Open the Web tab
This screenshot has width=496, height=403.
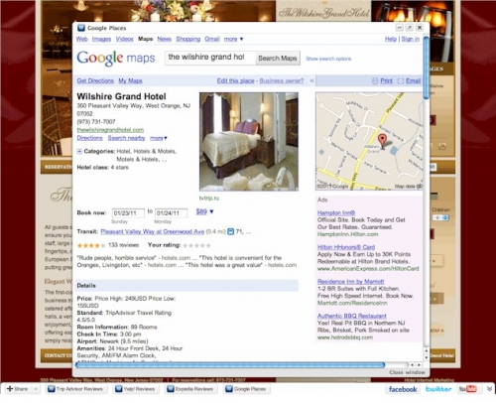[x=81, y=39]
